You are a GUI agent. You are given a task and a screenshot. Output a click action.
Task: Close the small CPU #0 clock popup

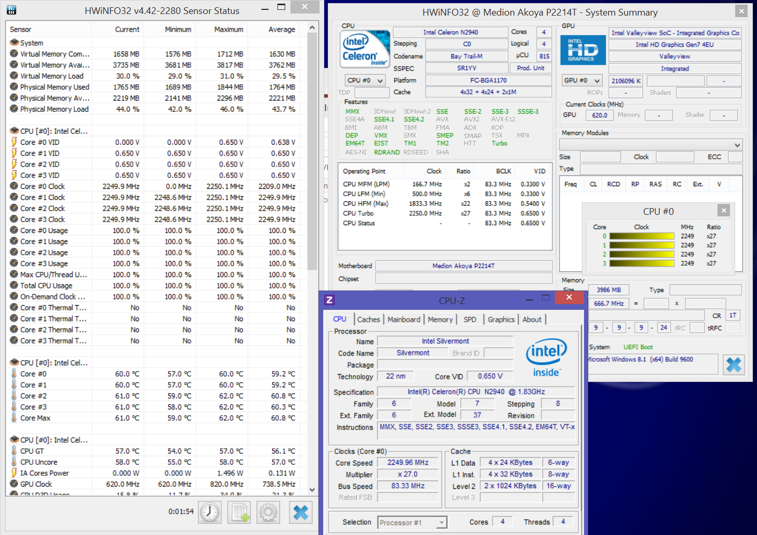(x=724, y=210)
